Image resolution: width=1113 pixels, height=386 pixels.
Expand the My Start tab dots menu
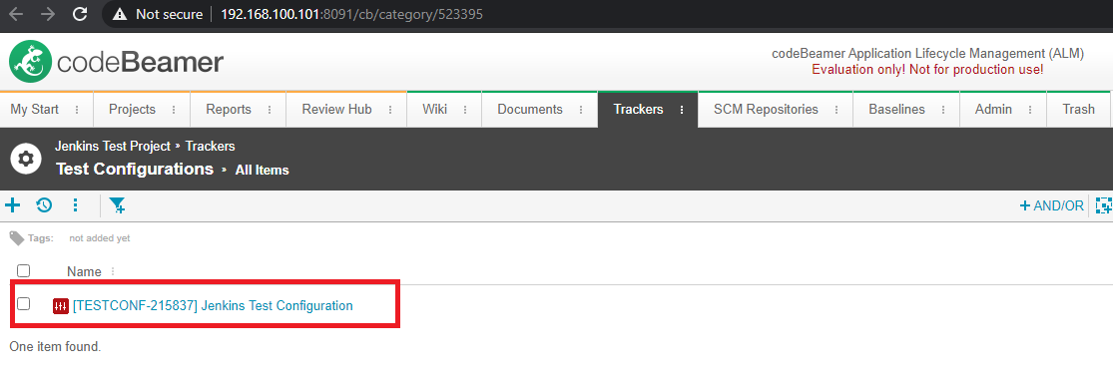click(x=77, y=110)
